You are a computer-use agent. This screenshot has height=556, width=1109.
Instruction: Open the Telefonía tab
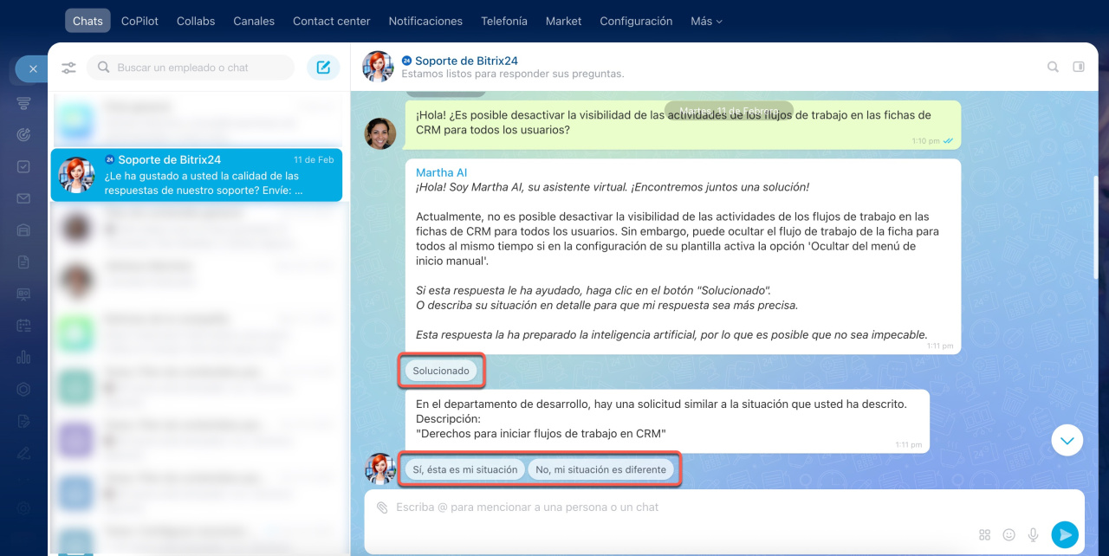[x=503, y=21]
